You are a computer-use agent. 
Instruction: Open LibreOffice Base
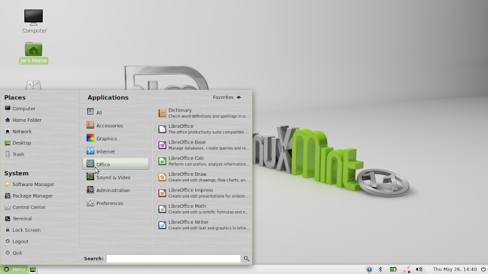pyautogui.click(x=203, y=145)
